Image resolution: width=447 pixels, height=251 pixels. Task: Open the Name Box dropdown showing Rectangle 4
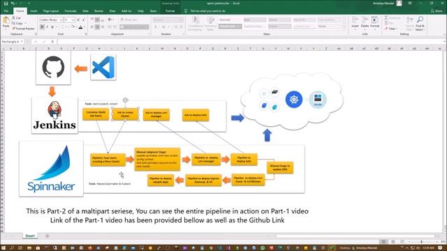tap(22, 42)
